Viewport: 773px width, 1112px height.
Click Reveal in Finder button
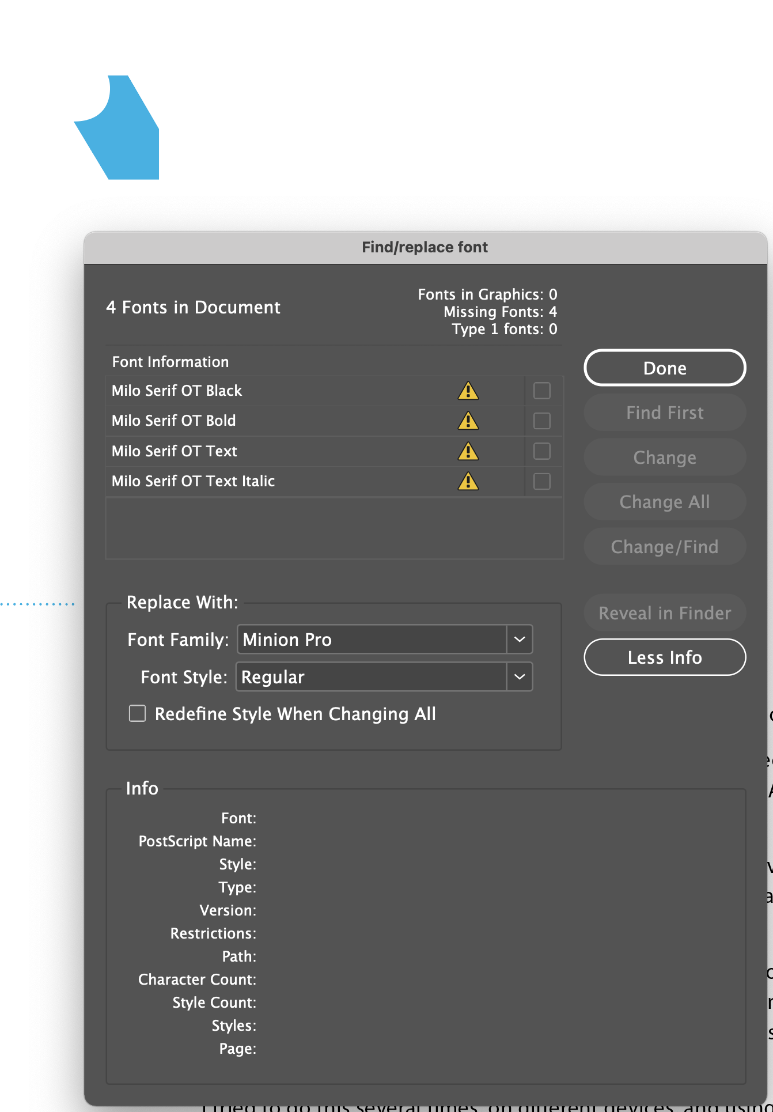tap(665, 613)
